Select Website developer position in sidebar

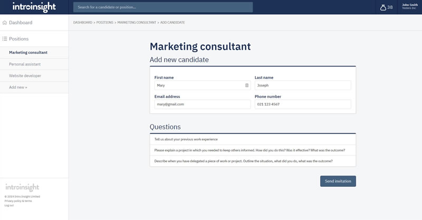click(x=34, y=75)
